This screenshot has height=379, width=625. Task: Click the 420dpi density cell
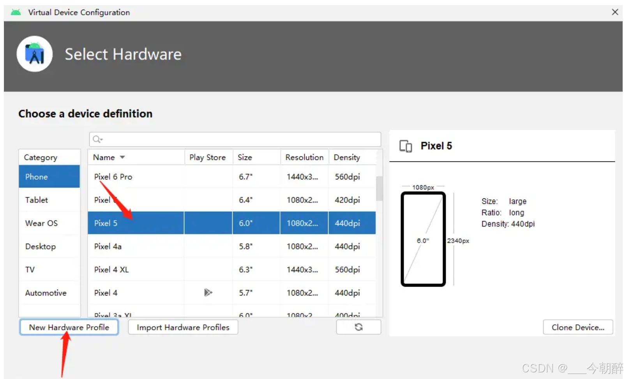pyautogui.click(x=347, y=200)
